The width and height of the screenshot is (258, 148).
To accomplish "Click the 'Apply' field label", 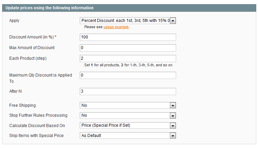I will pyautogui.click(x=14, y=21).
